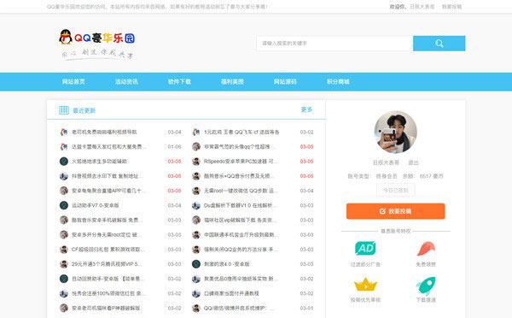Click the username under the profile photo

(386, 162)
